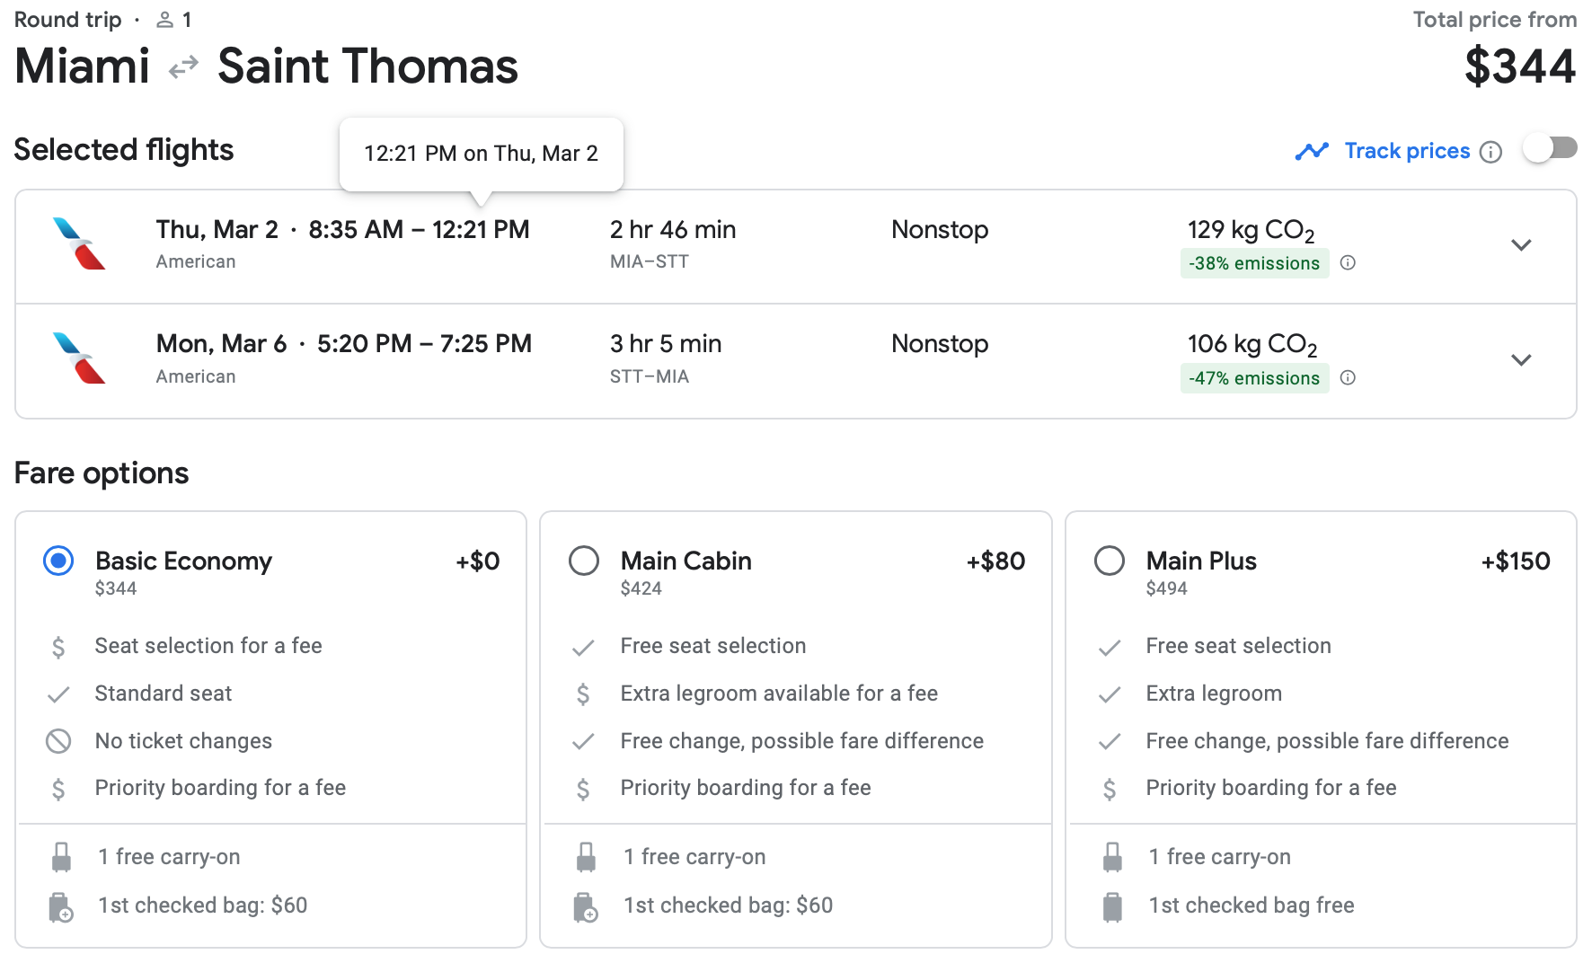Image resolution: width=1592 pixels, height=963 pixels.
Task: Collapse the Basic Economy selected fare
Action: [57, 560]
